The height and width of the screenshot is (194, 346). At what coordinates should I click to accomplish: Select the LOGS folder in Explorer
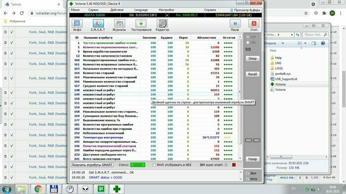(276, 68)
